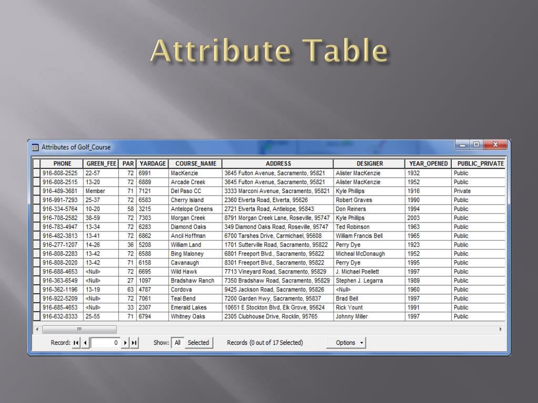Show only Selected records
The width and height of the screenshot is (538, 403).
198,343
